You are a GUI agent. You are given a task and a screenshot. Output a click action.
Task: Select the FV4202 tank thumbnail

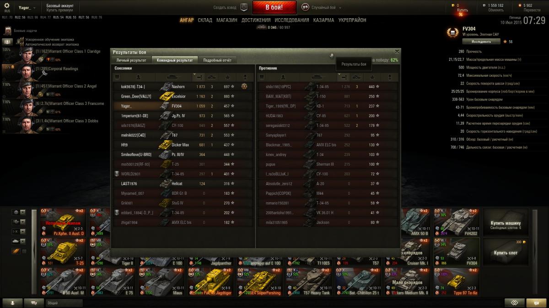click(457, 222)
